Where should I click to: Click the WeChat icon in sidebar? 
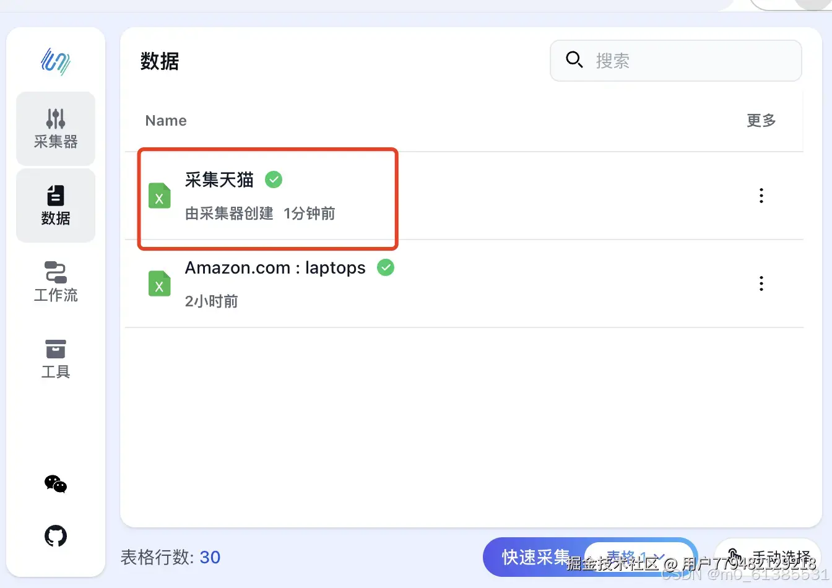56,484
